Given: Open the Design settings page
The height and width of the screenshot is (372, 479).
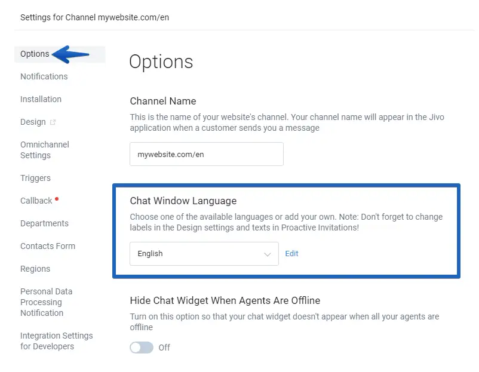Looking at the screenshot, I should coord(33,122).
